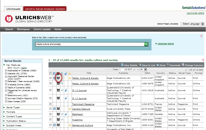This screenshot has height=130, width=206.
Task: Open the Search menu
Action: coord(9,29)
